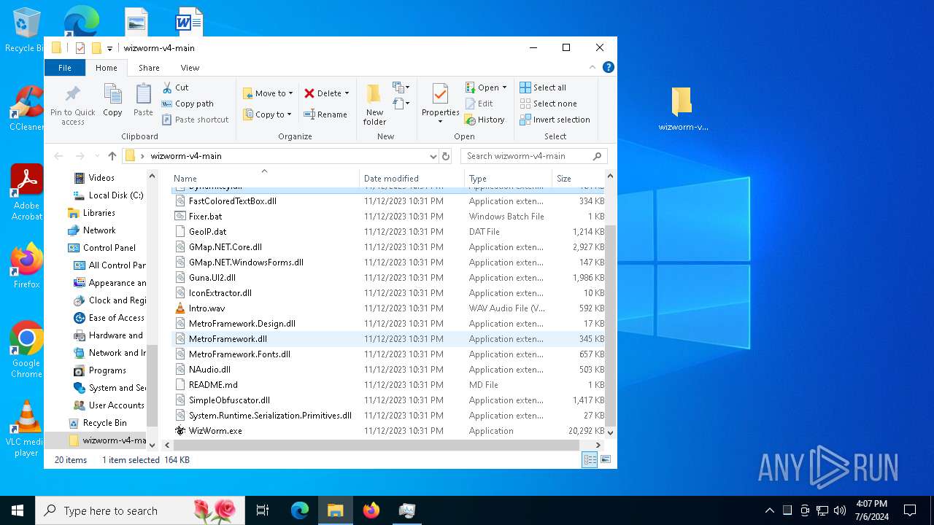This screenshot has height=525, width=934.
Task: Expand Open options arrow
Action: pyautogui.click(x=503, y=87)
